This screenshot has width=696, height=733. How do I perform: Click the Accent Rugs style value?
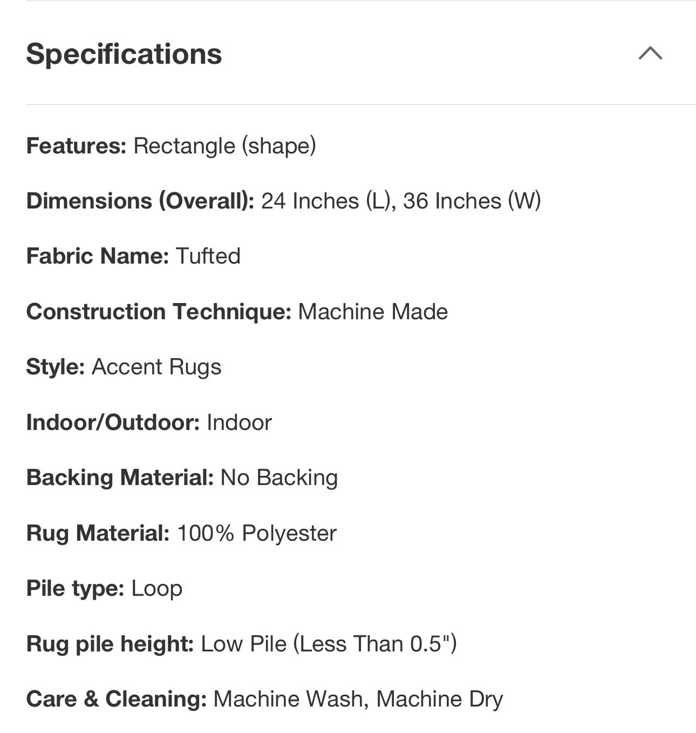click(x=156, y=367)
